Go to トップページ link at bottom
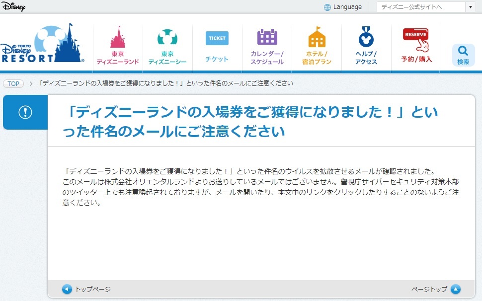The image size is (482, 301). point(93,289)
